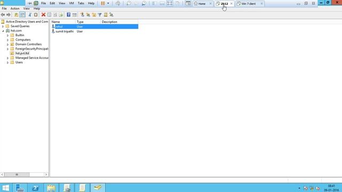Expand the Domain Controllers node
This screenshot has width=342, height=192.
(x=7, y=44)
